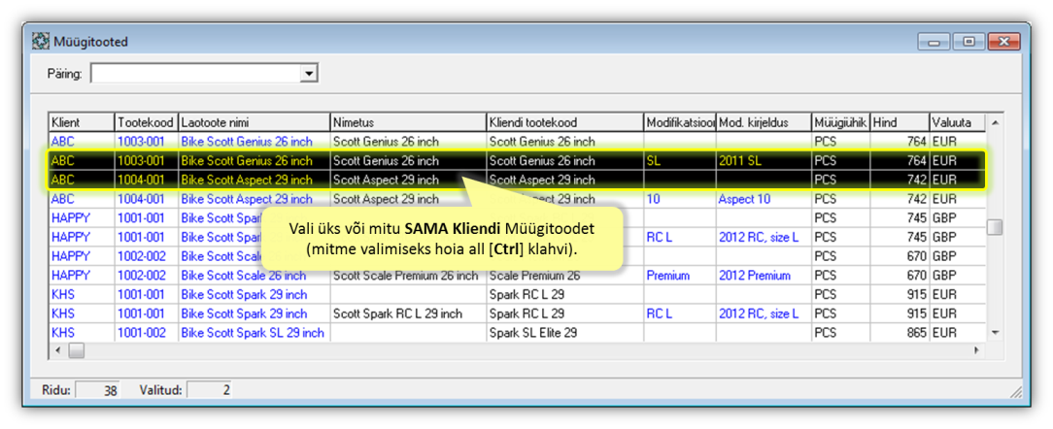
Task: Sort by the Klient column header
Action: 82,123
